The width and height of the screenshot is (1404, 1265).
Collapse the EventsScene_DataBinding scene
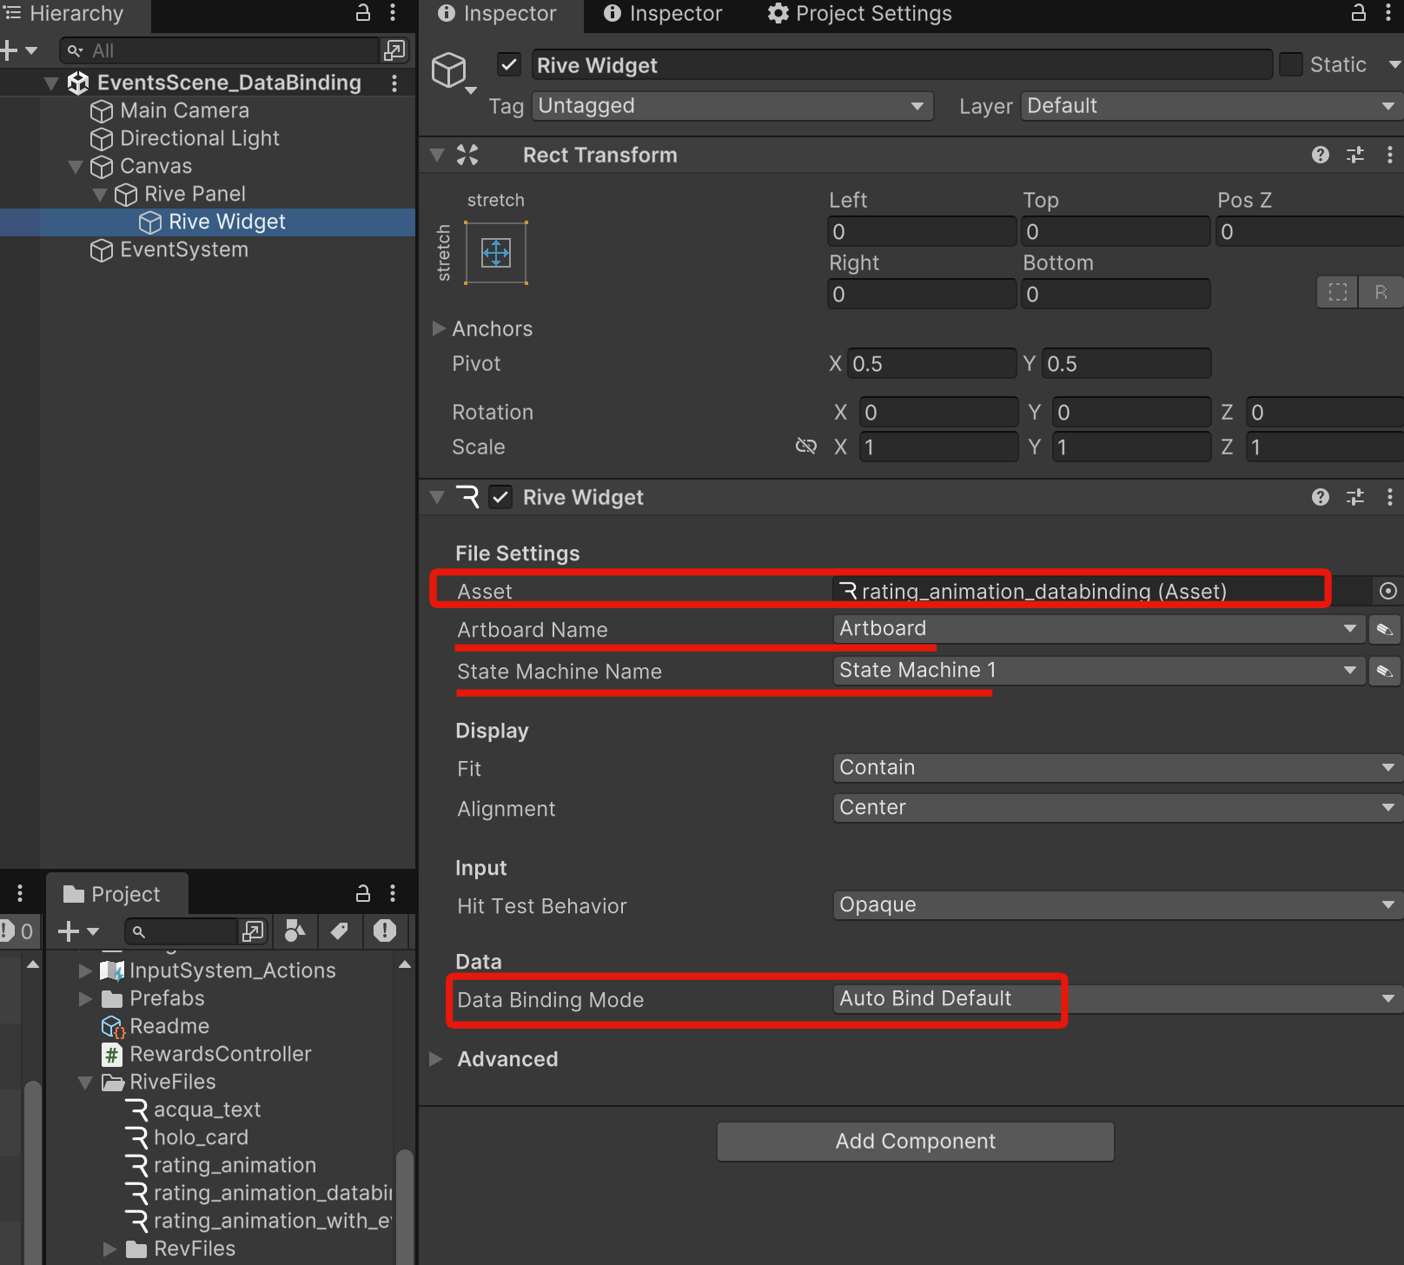(x=51, y=83)
